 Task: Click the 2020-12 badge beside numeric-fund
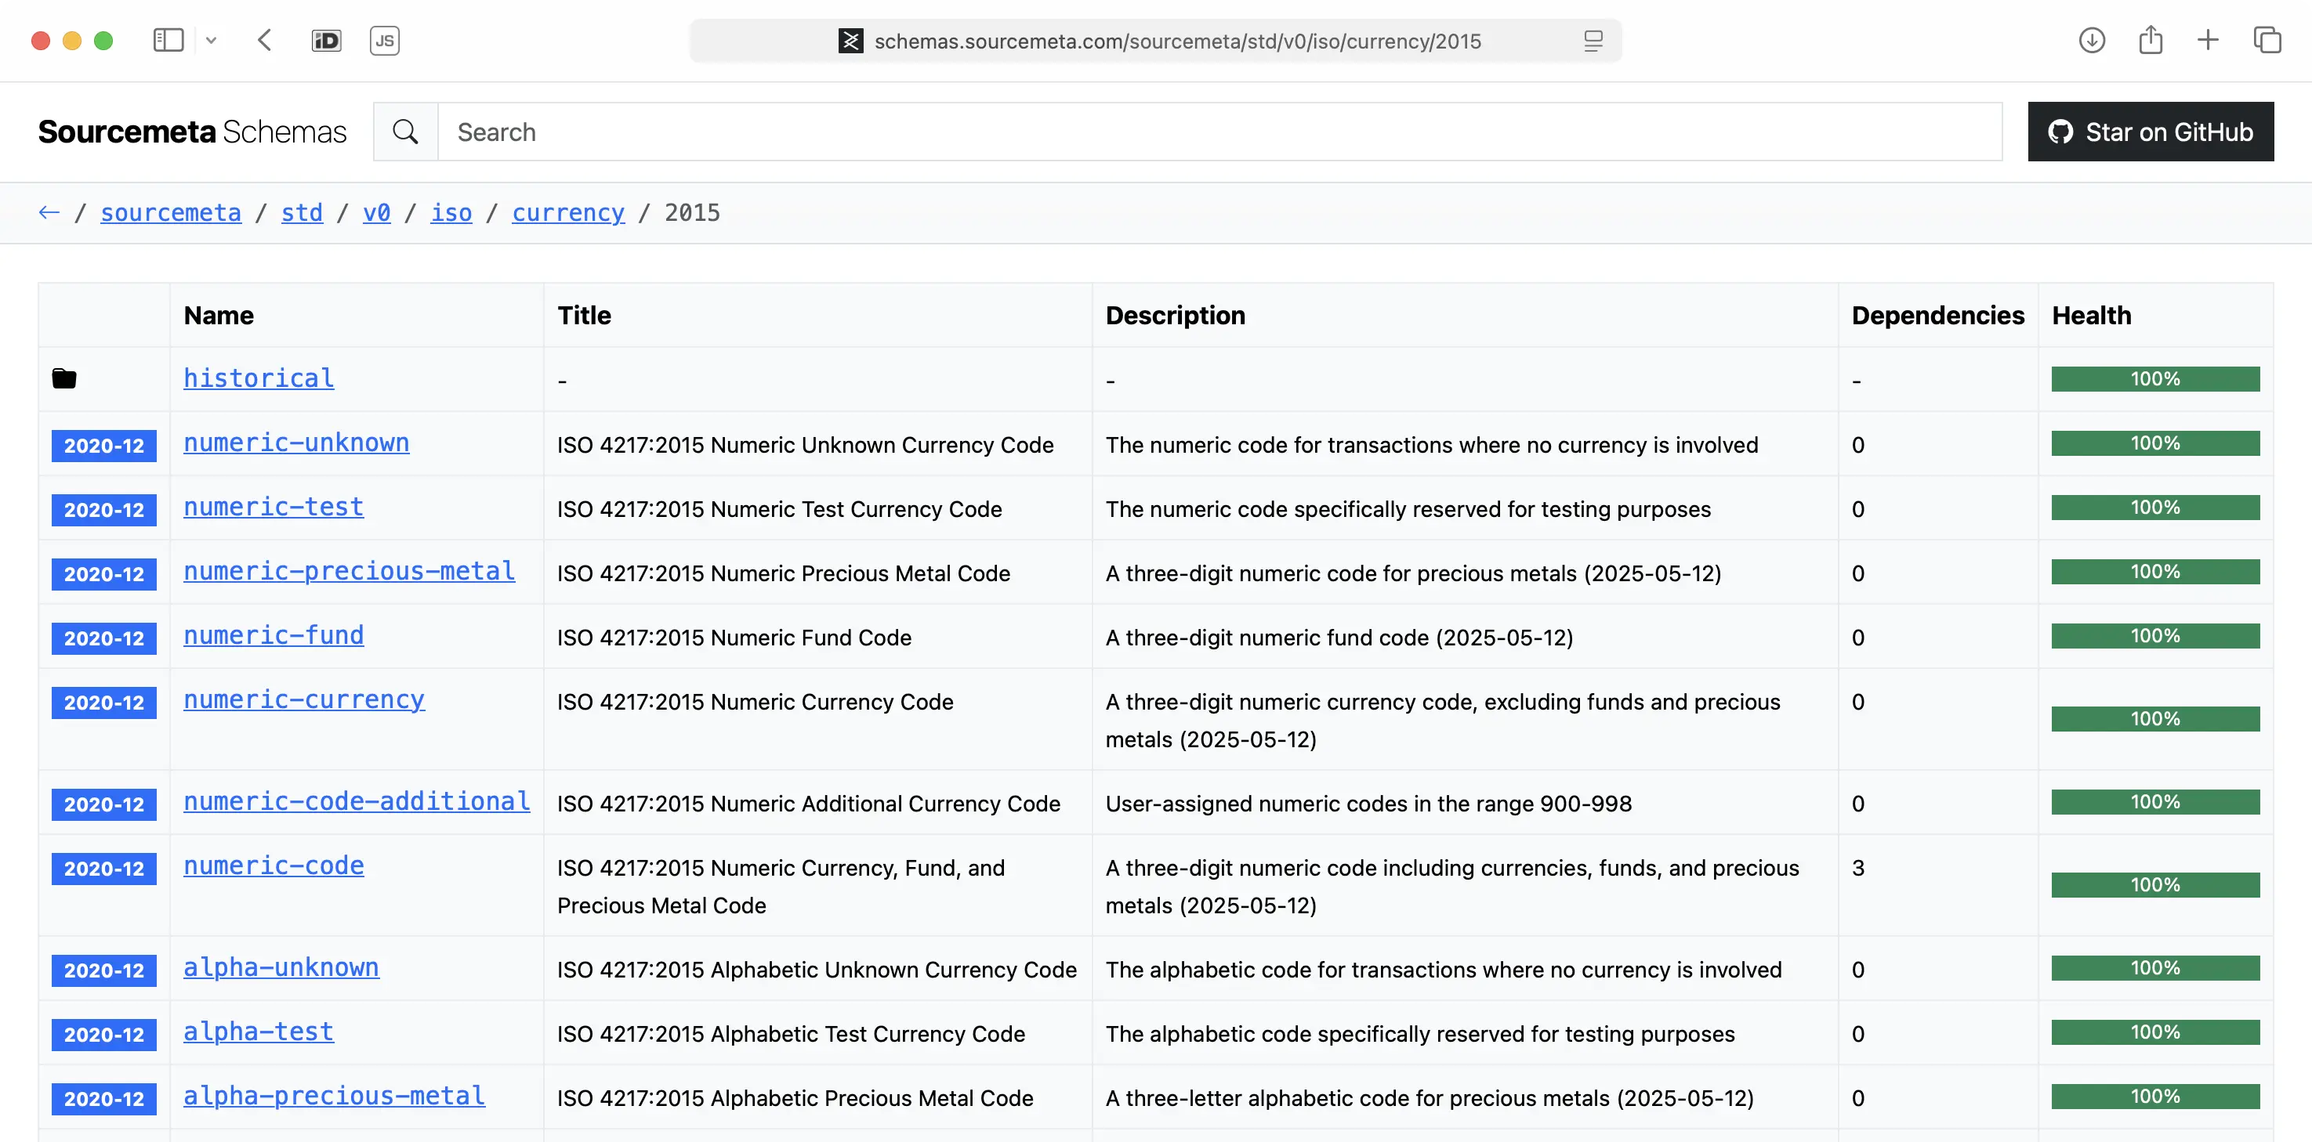[104, 638]
